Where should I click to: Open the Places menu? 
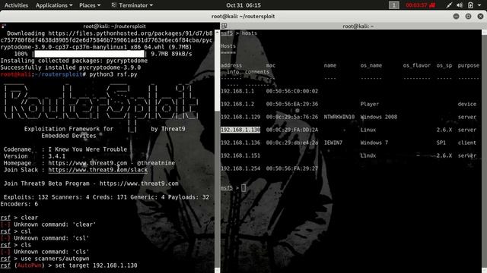click(x=90, y=5)
